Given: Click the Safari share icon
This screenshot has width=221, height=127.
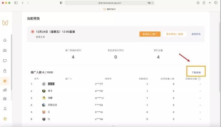Looking at the screenshot, I should point(204,3).
